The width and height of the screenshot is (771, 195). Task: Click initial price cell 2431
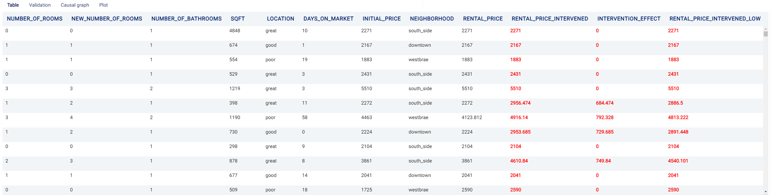(x=367, y=74)
